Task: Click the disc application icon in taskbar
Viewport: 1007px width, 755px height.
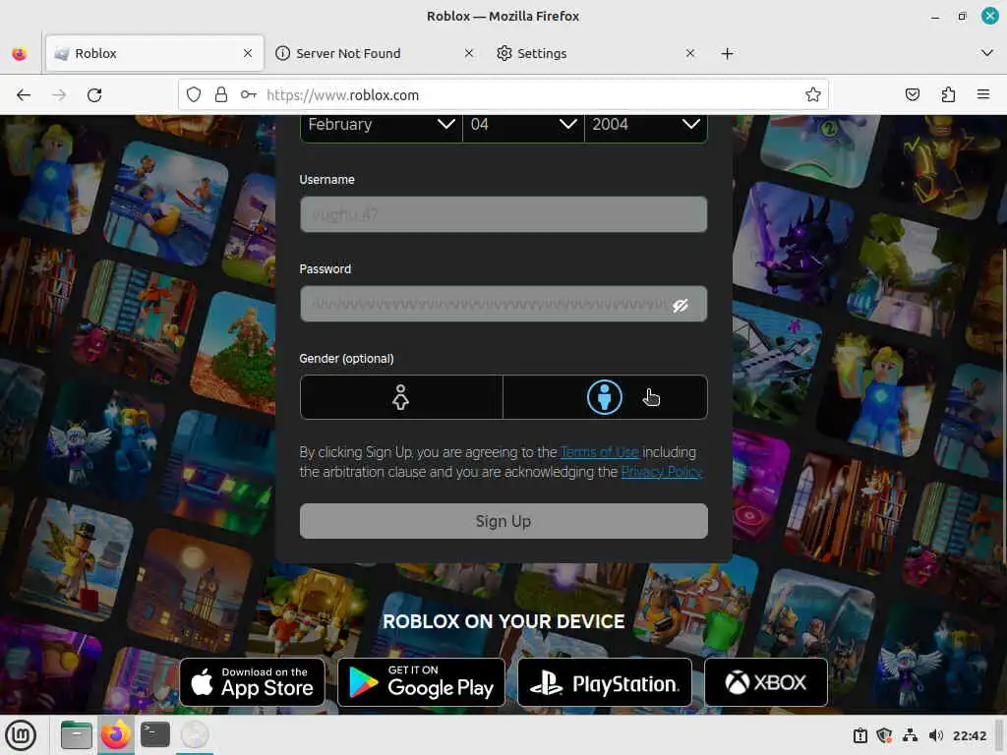Action: [x=195, y=735]
